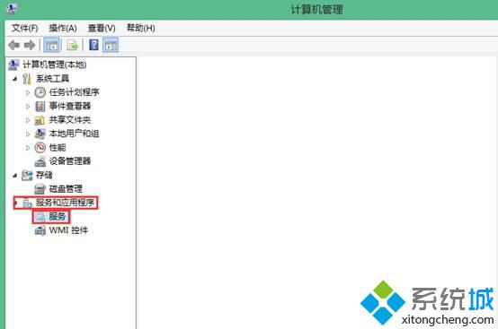Select 磁盘管理 under 存储
The image size is (498, 329).
(66, 189)
